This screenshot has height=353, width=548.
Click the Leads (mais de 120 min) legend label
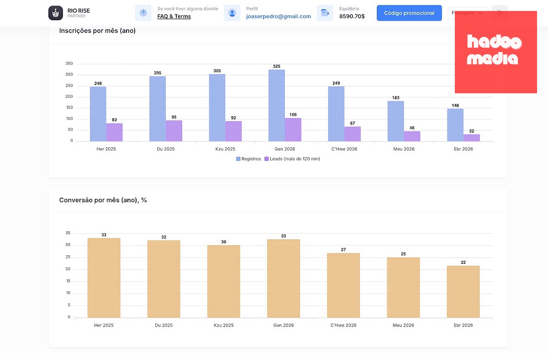pyautogui.click(x=295, y=159)
